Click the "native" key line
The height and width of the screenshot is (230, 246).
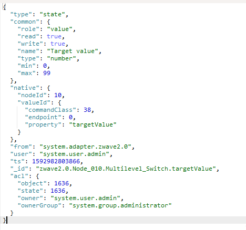pos(30,88)
